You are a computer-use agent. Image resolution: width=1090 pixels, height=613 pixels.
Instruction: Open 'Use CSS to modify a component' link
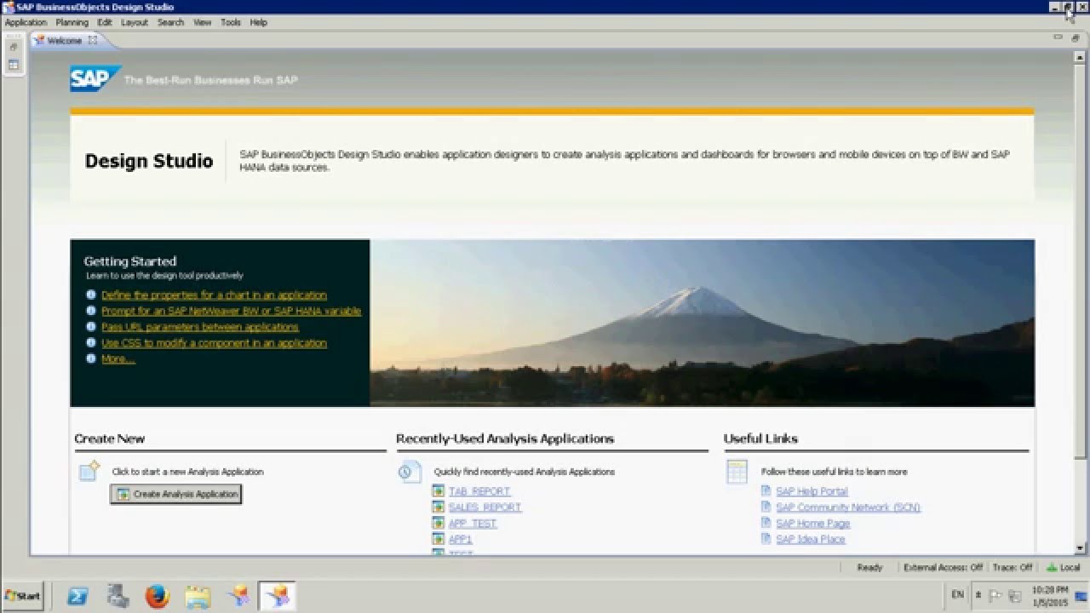click(214, 343)
